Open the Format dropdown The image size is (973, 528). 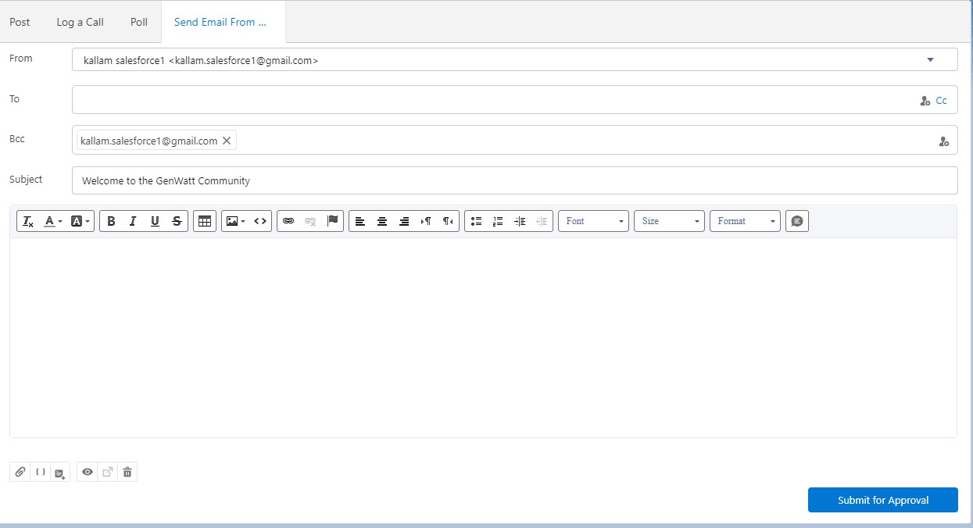tap(746, 221)
